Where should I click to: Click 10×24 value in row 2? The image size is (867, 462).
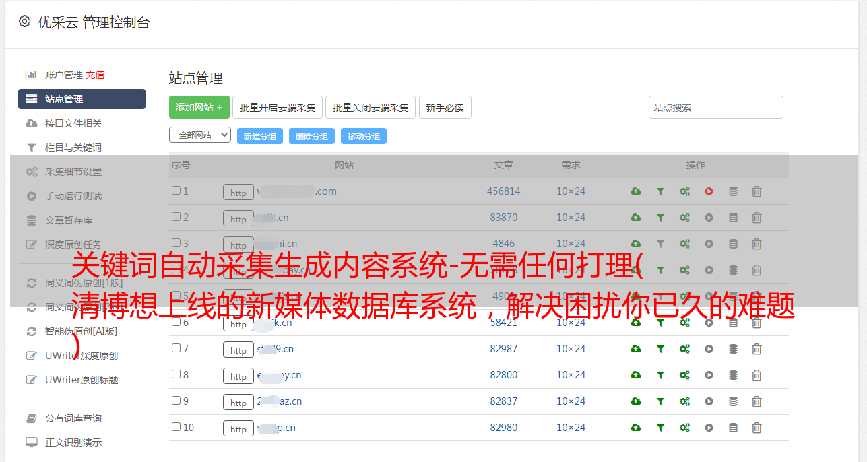(x=571, y=218)
